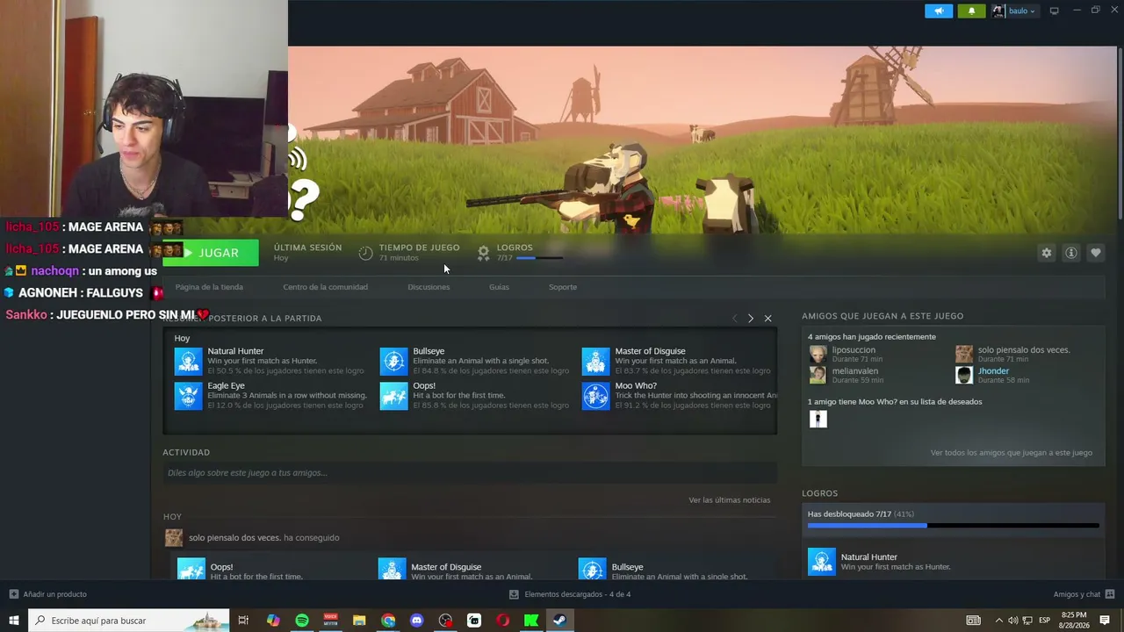The height and width of the screenshot is (632, 1124).
Task: Open friend liposuccion's profile
Action: click(854, 350)
